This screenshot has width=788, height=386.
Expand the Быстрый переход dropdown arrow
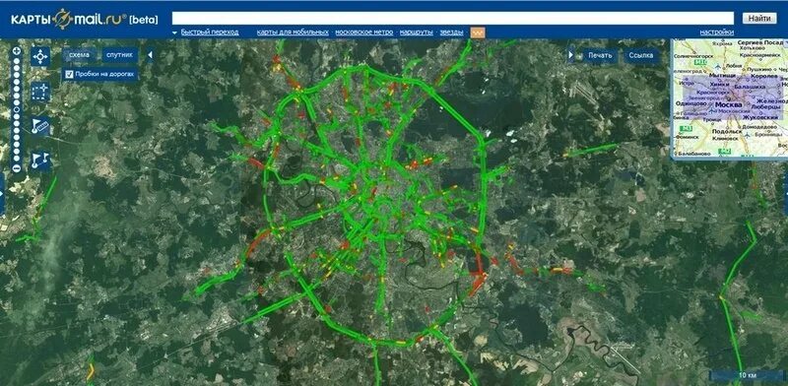175,32
